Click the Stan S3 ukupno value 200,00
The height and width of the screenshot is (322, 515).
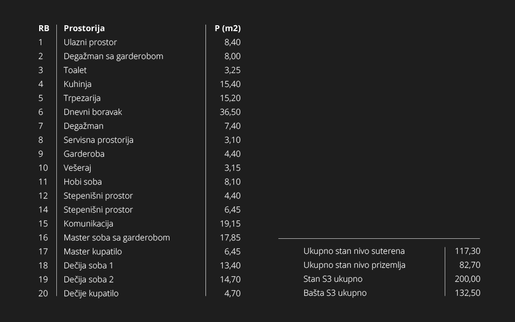[x=467, y=279]
